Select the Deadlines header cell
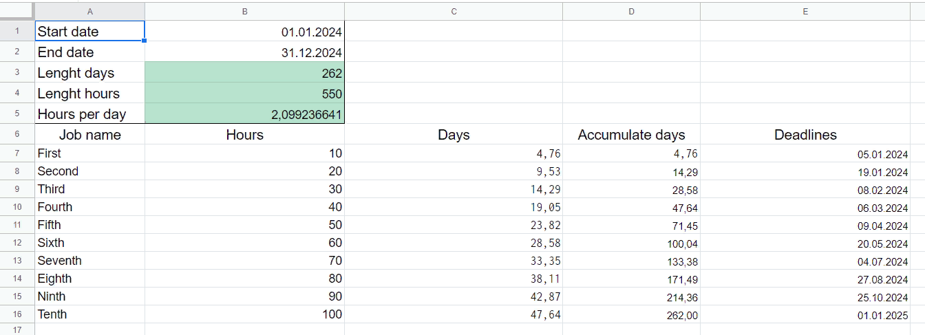The height and width of the screenshot is (335, 925). point(805,135)
